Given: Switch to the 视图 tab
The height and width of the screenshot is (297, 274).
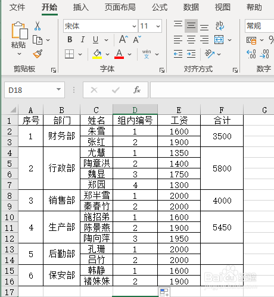Looking at the screenshot, I should pos(223,7).
